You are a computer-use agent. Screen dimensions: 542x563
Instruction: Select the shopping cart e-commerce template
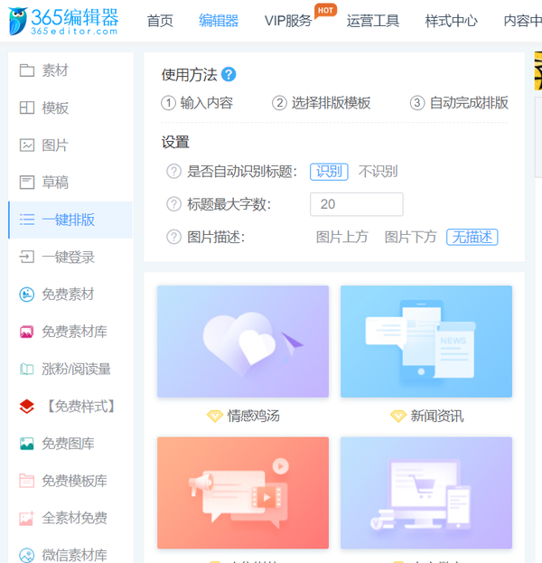pos(426,493)
